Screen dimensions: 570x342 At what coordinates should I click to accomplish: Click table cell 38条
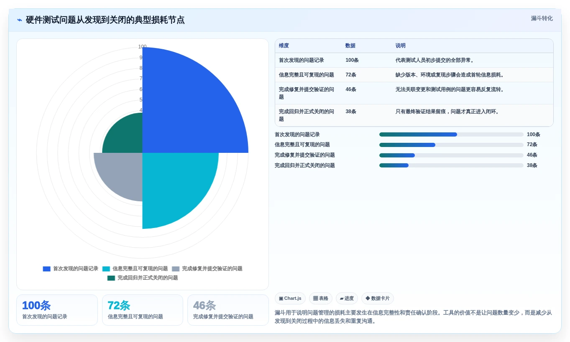pyautogui.click(x=351, y=111)
